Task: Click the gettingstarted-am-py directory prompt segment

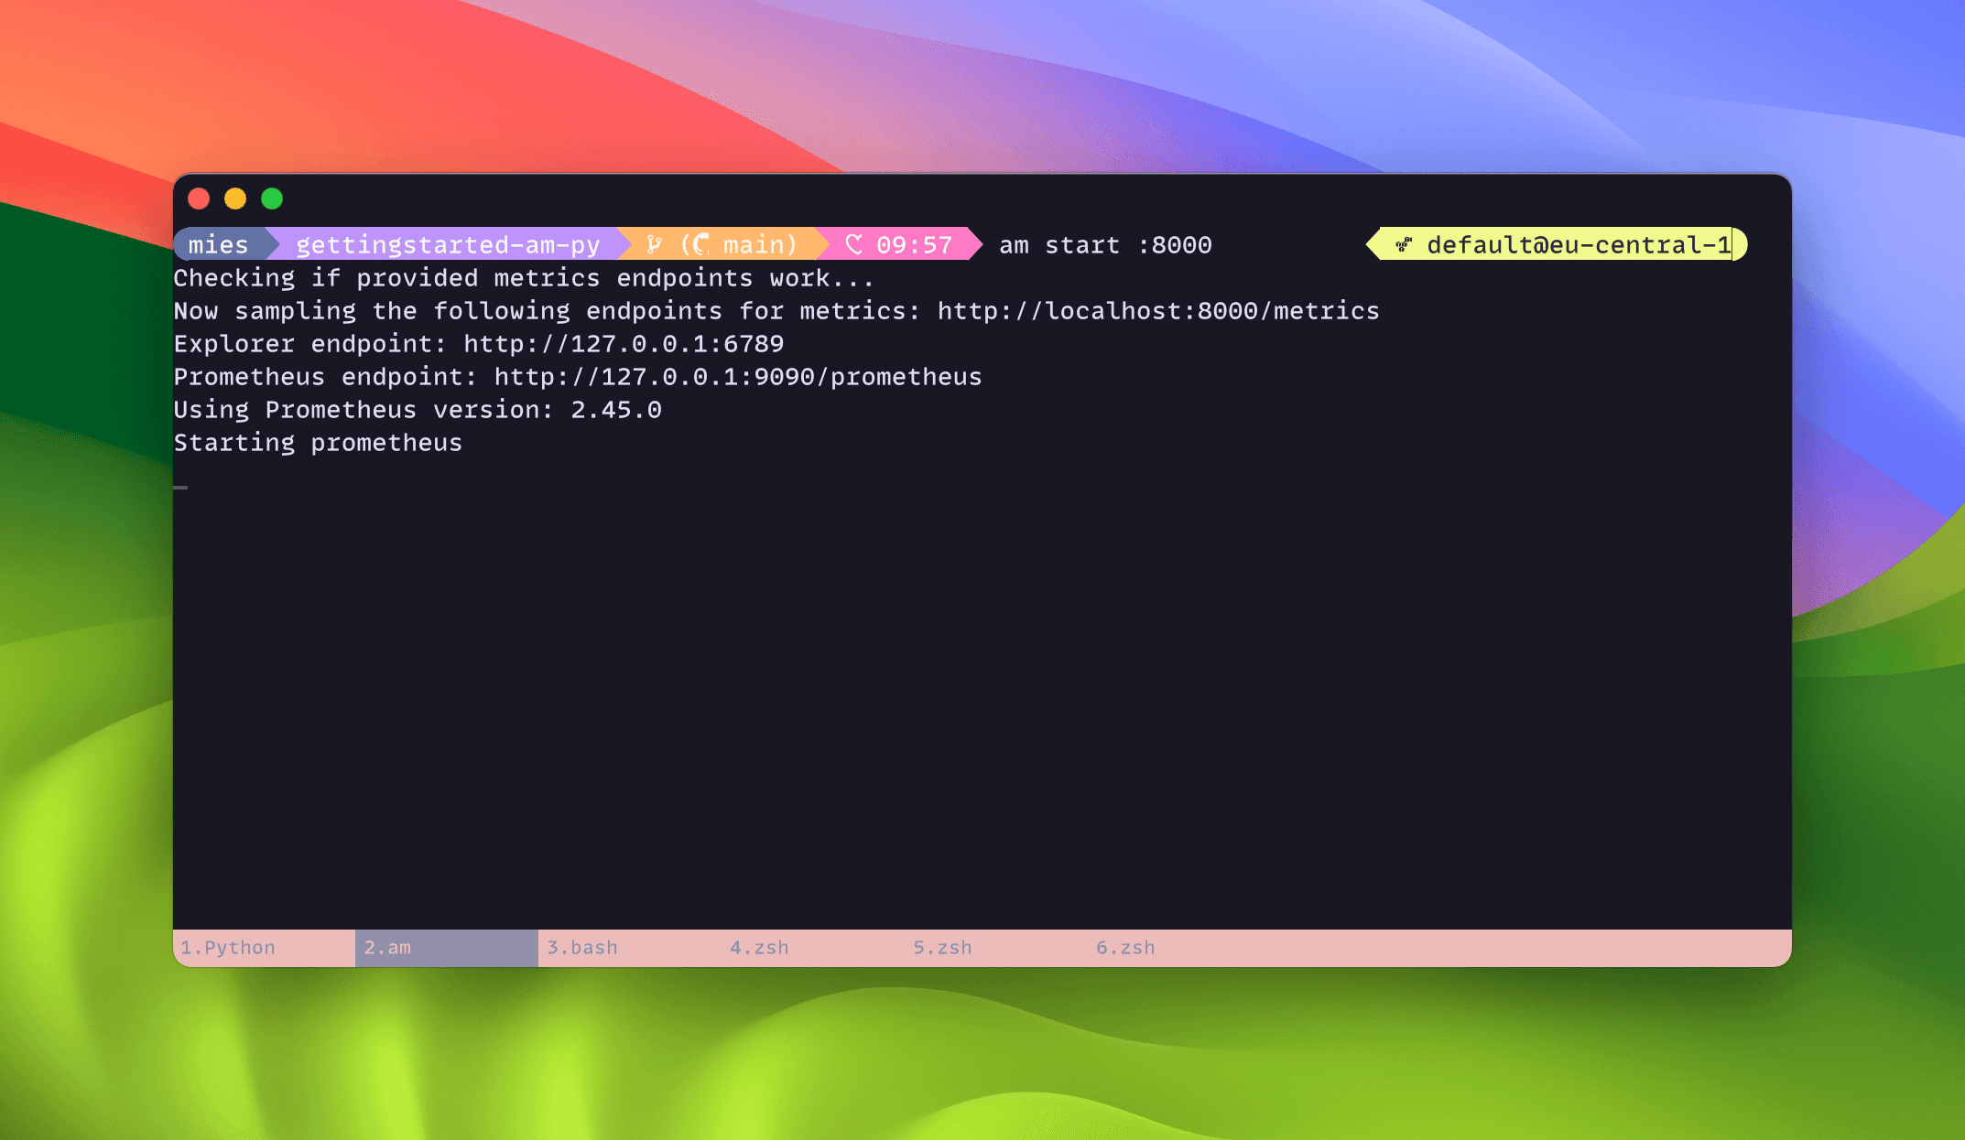Action: coord(448,244)
